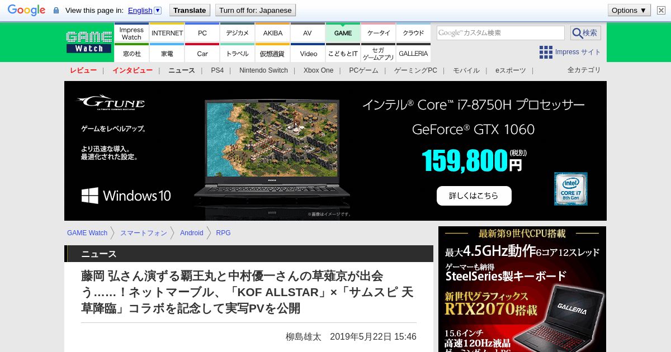This screenshot has width=671, height=352.
Task: Open the セガ ゲームアプリ tab
Action: [379, 53]
